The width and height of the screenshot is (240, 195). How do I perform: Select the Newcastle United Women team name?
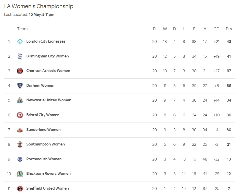pyautogui.click(x=49, y=100)
